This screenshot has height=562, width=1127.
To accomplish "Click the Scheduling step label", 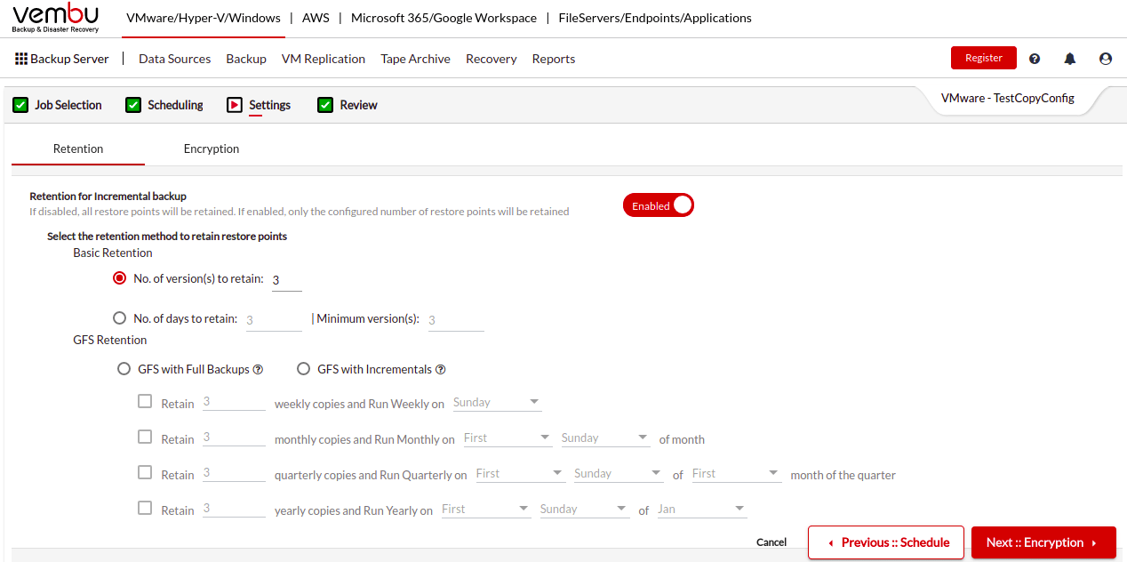I will 175,105.
